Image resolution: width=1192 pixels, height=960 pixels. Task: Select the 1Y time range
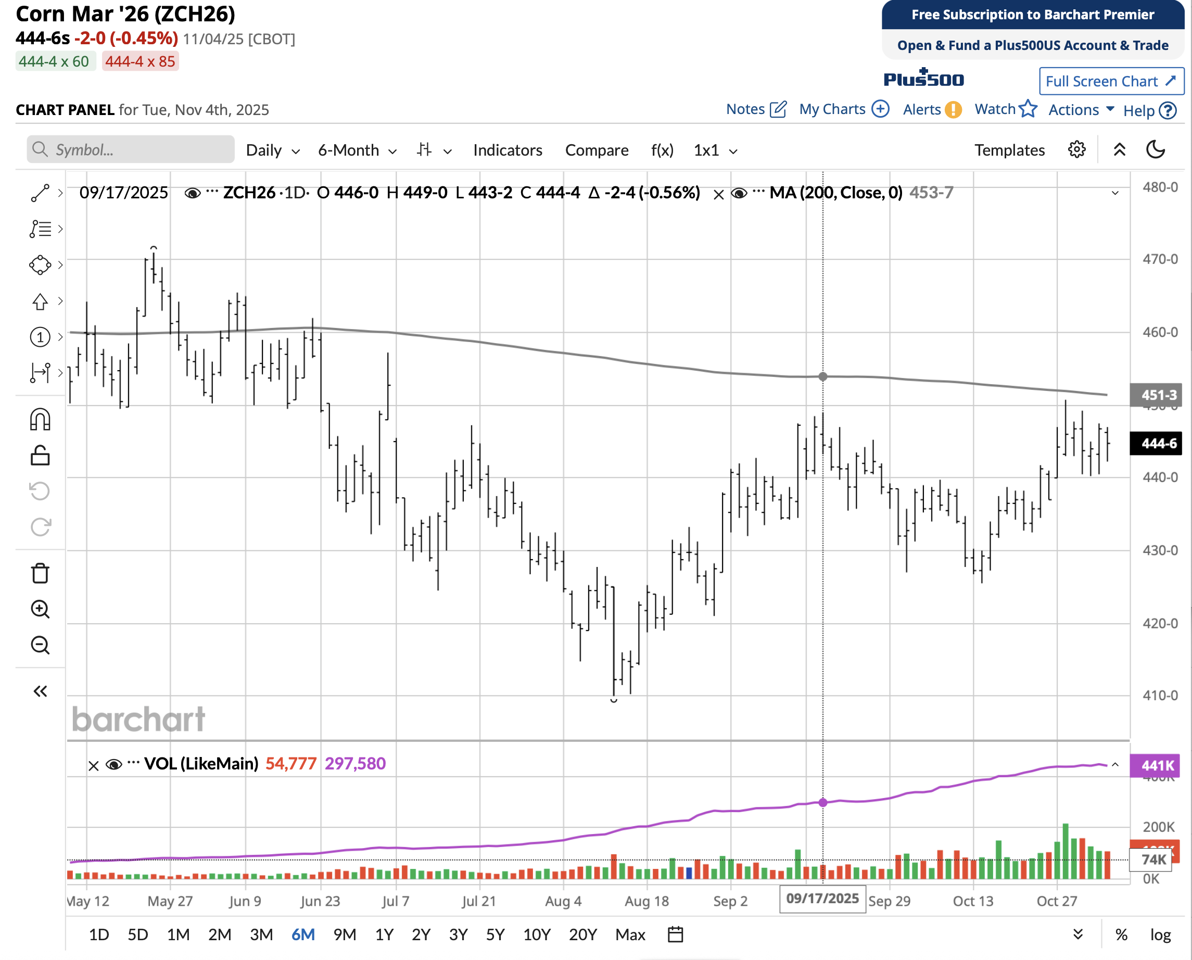coord(384,934)
